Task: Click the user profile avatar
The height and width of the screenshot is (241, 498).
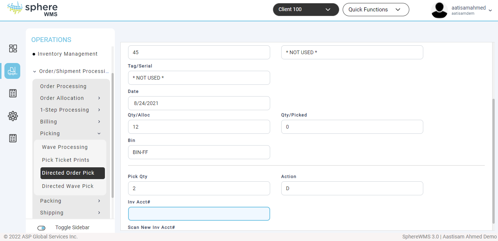Action: tap(439, 10)
